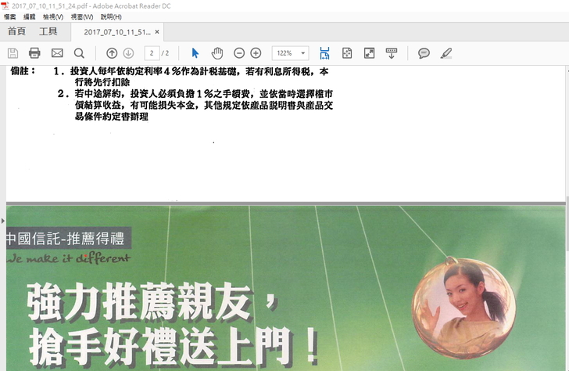
Task: Open the 編輯 menu
Action: point(30,16)
